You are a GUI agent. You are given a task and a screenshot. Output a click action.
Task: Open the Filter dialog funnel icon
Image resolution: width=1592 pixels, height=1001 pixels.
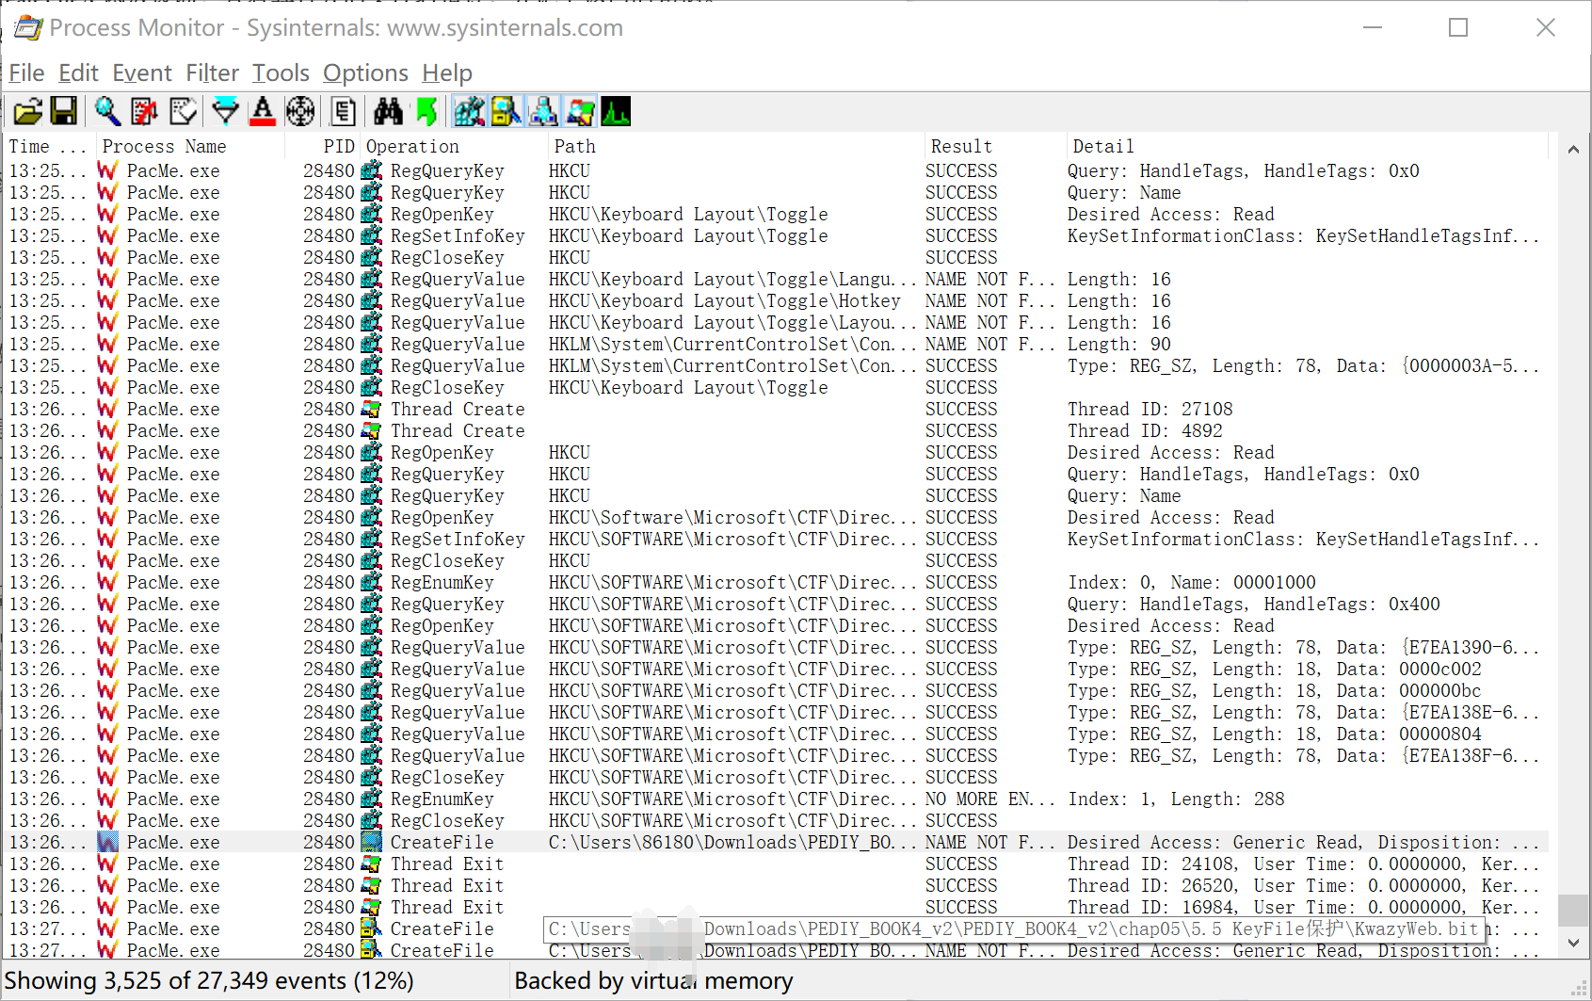click(225, 112)
